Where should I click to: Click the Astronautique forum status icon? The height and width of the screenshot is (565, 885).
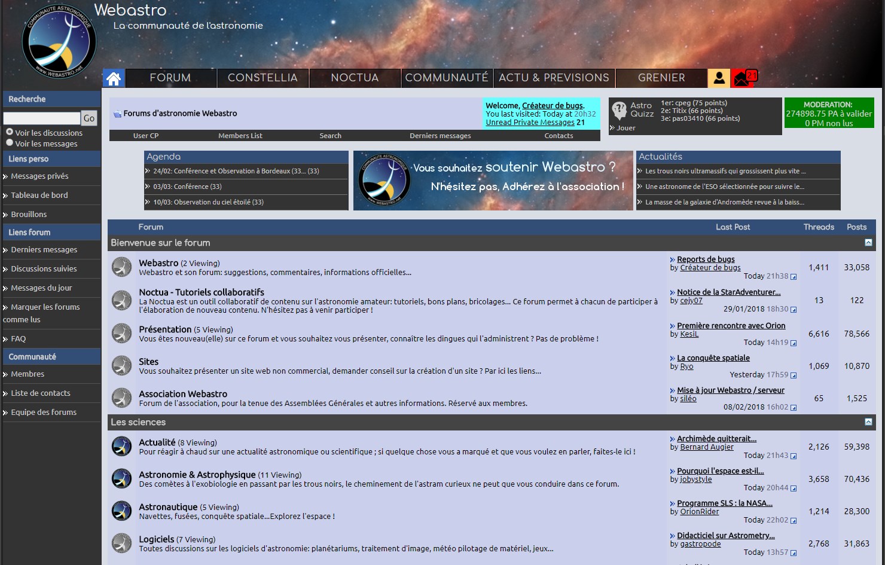(122, 511)
